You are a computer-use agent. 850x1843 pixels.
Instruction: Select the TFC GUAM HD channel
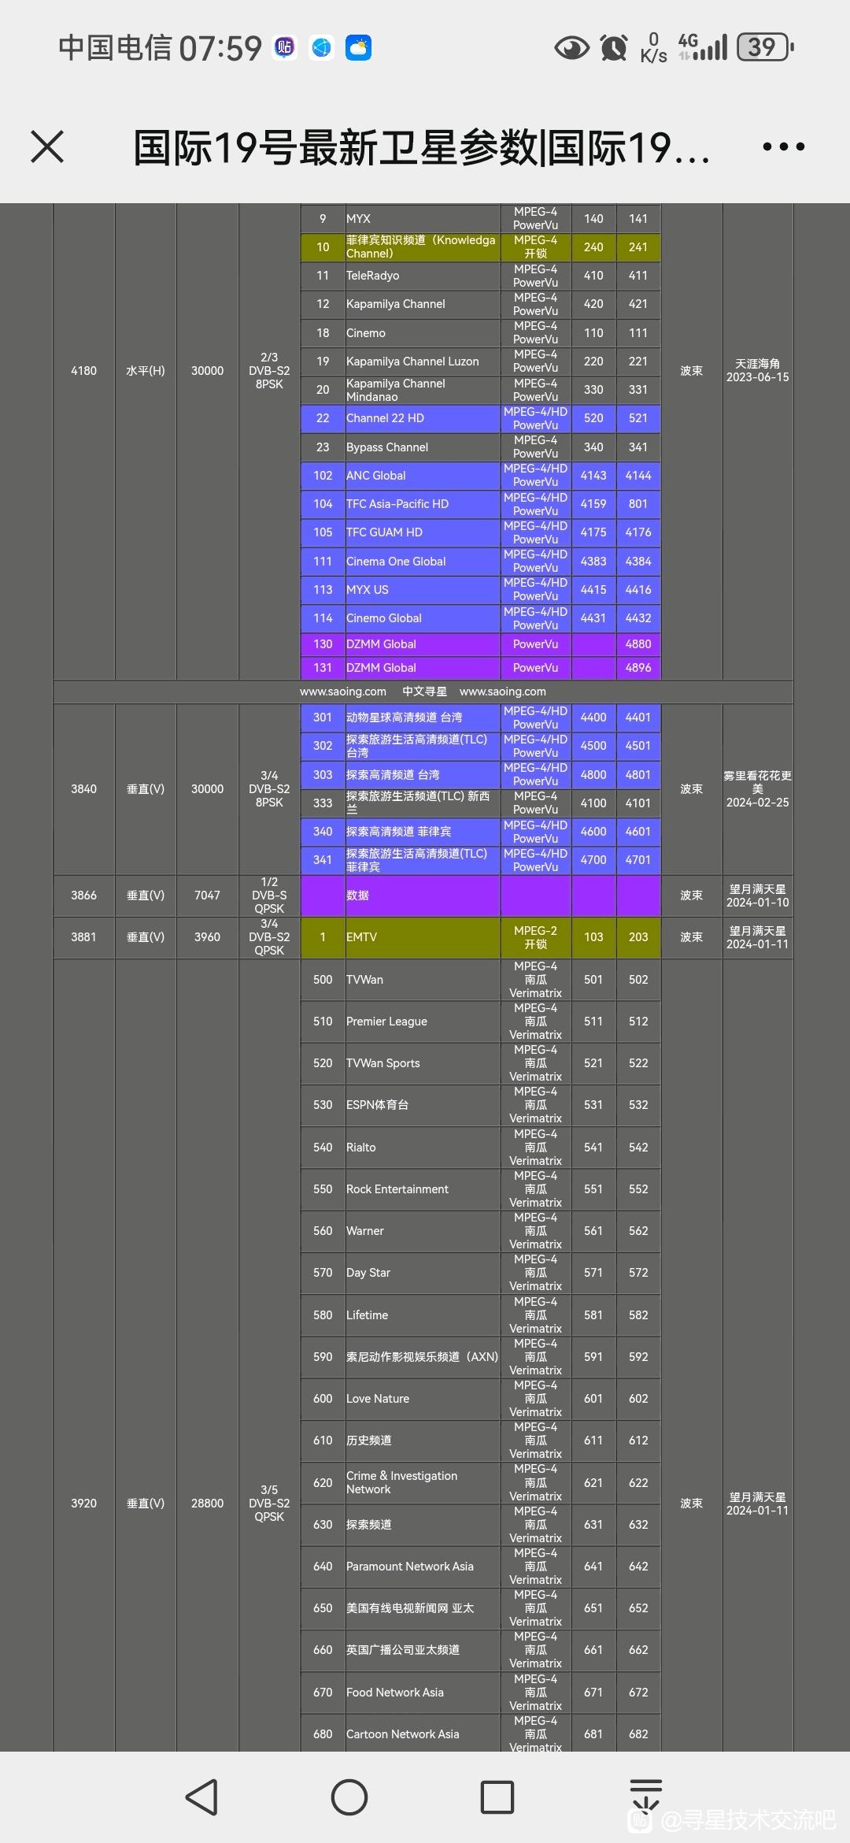point(384,532)
